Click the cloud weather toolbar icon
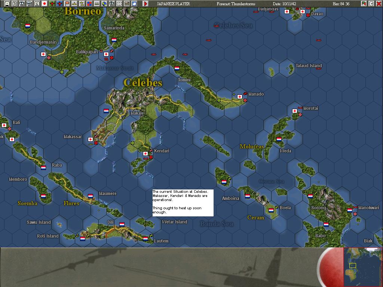Screen dimensions: 383x287 pyautogui.click(x=134, y=4)
